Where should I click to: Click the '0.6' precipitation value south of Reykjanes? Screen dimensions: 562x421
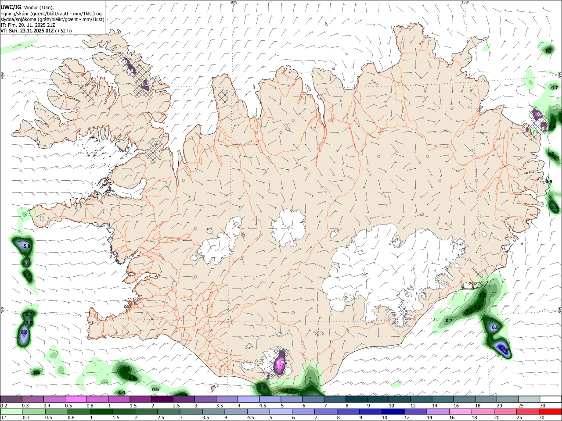click(x=155, y=389)
